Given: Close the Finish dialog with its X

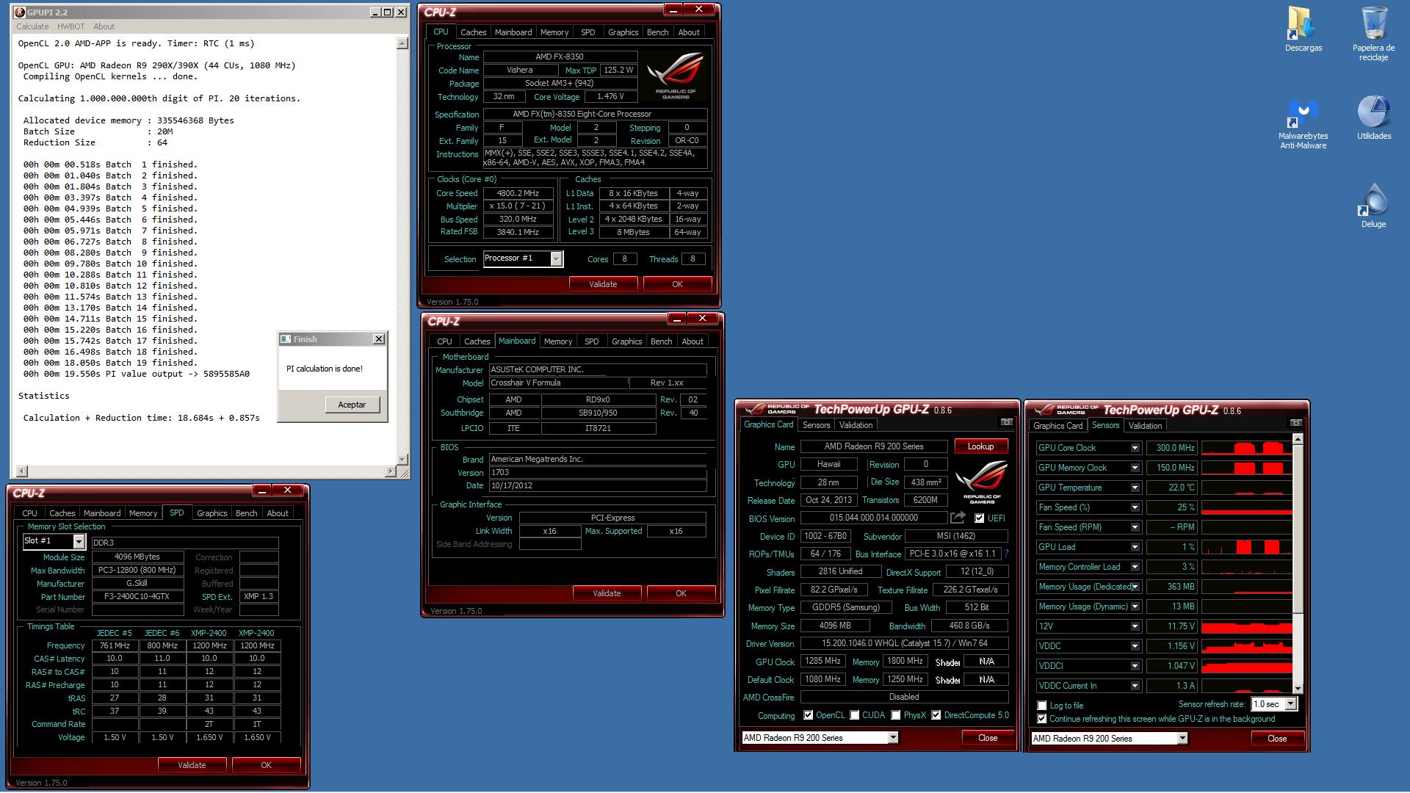Looking at the screenshot, I should point(378,339).
